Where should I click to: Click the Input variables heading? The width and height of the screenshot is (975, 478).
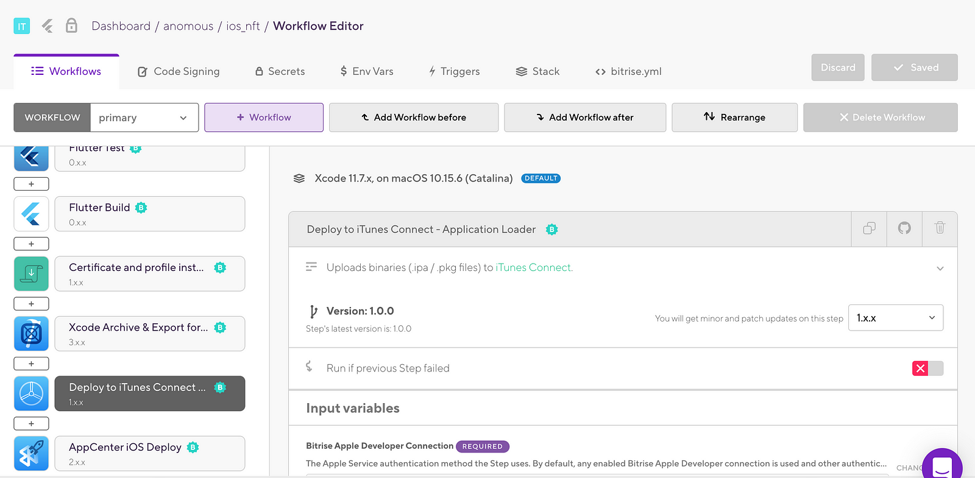tap(353, 409)
